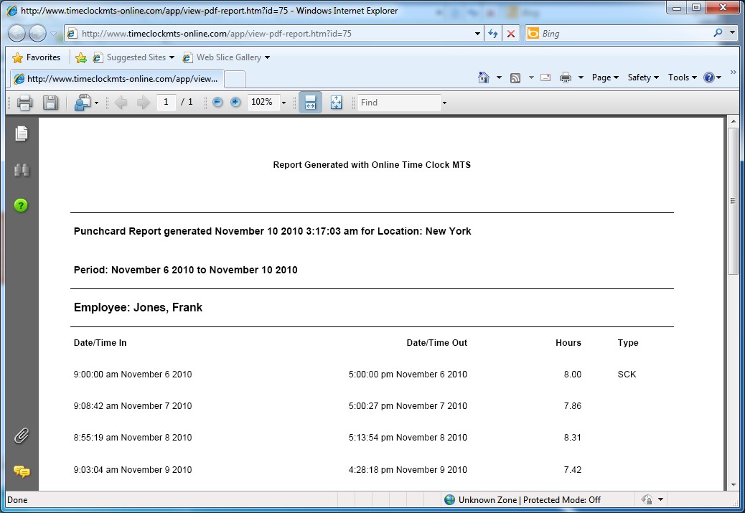Expand the collaborate tool dropdown arrow
The image size is (745, 513).
pyautogui.click(x=96, y=103)
